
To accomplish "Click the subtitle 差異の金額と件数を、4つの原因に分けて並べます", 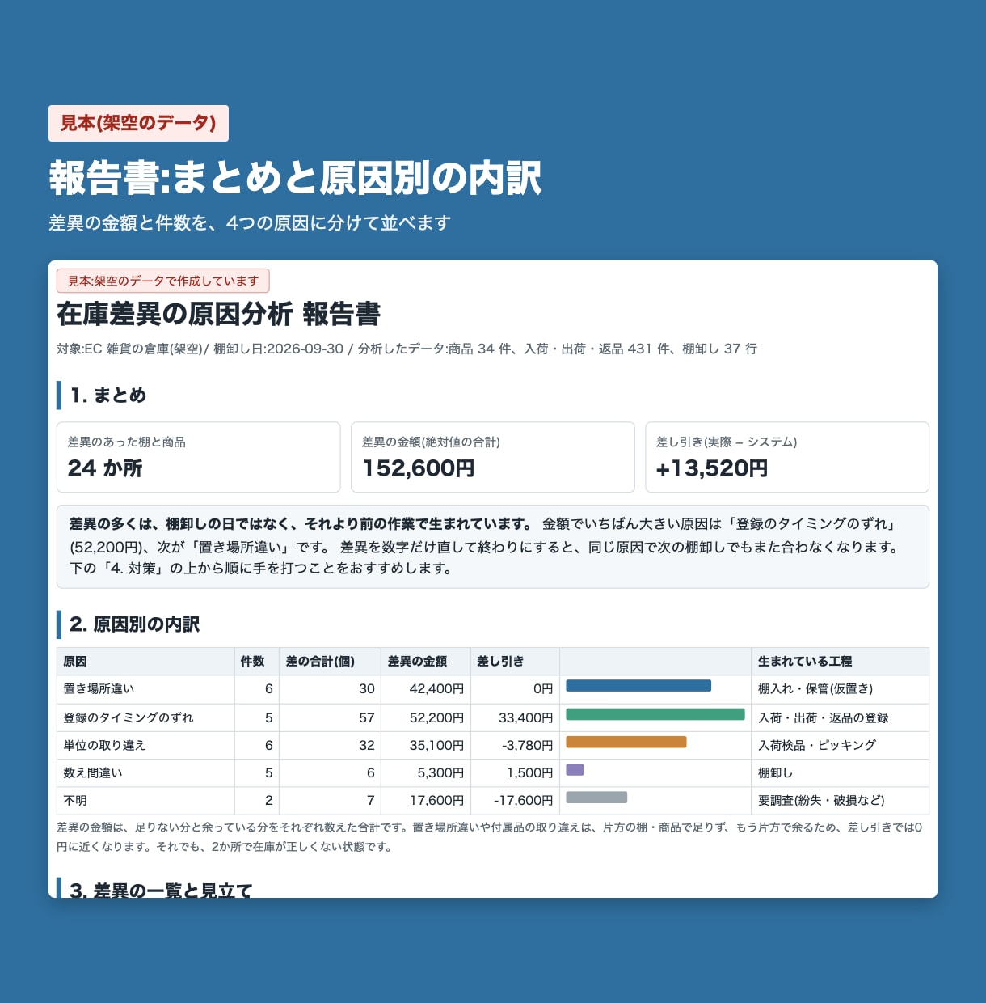I will 250,222.
